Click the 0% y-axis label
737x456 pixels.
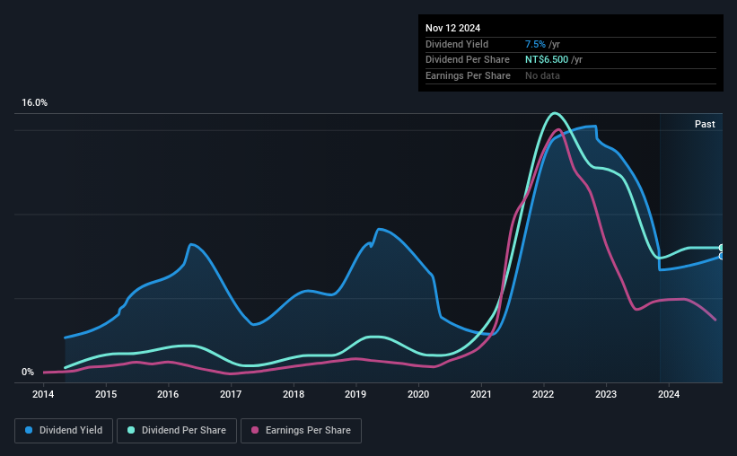28,372
